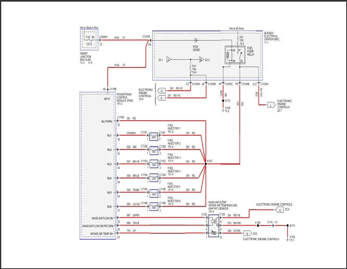Click the 'BUSSED ELECTRICAL CENTER' label

coord(272,36)
